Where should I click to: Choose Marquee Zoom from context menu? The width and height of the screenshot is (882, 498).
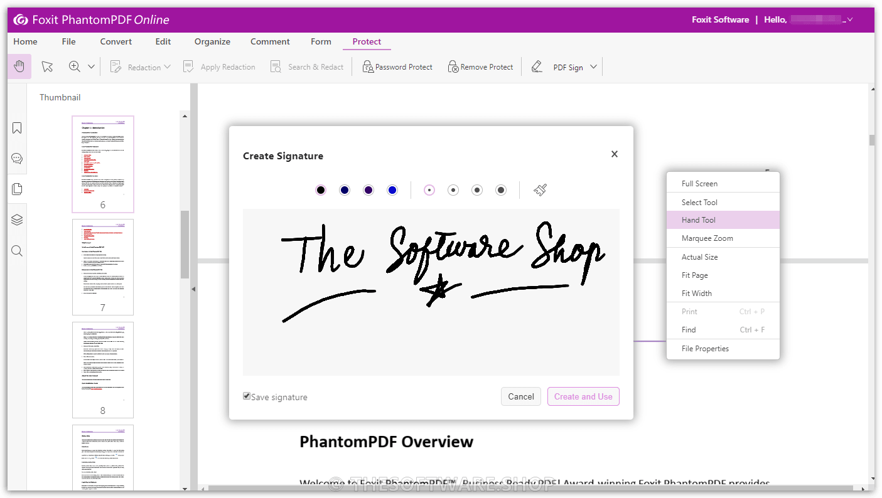click(723, 238)
